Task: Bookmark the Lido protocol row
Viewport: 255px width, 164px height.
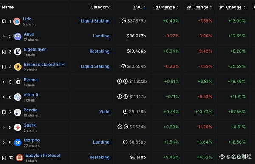Action: (3, 21)
